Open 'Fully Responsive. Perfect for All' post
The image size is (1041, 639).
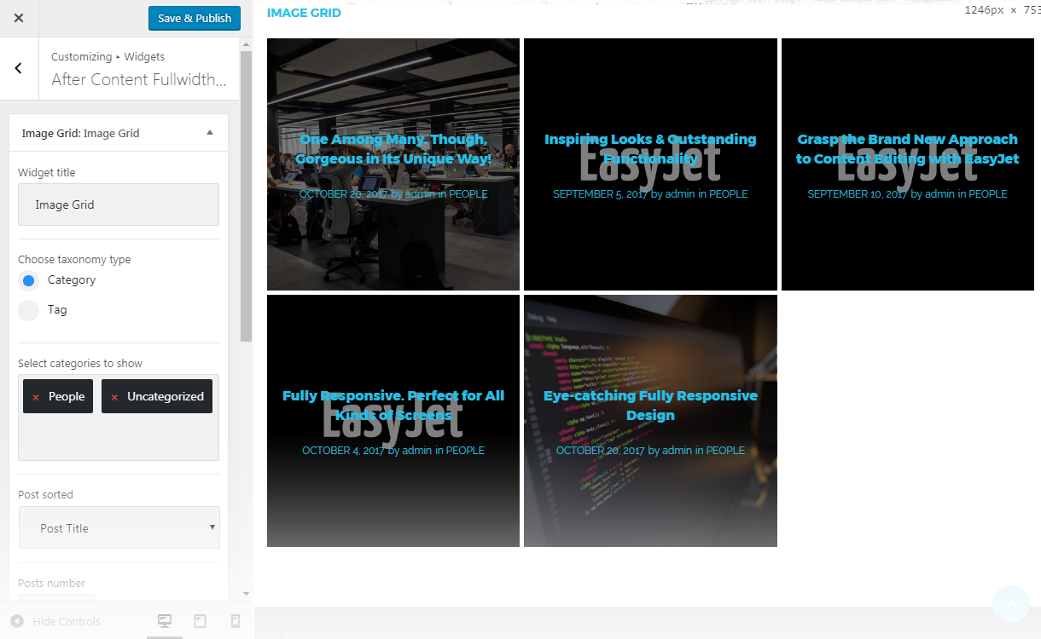coord(393,406)
